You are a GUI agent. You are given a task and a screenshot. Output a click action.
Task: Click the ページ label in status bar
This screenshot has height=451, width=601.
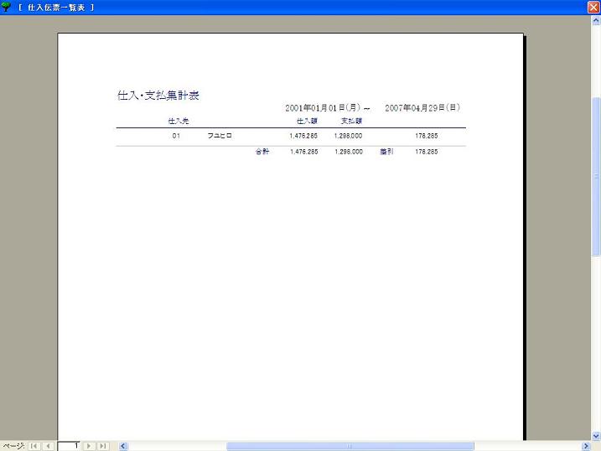(x=13, y=446)
